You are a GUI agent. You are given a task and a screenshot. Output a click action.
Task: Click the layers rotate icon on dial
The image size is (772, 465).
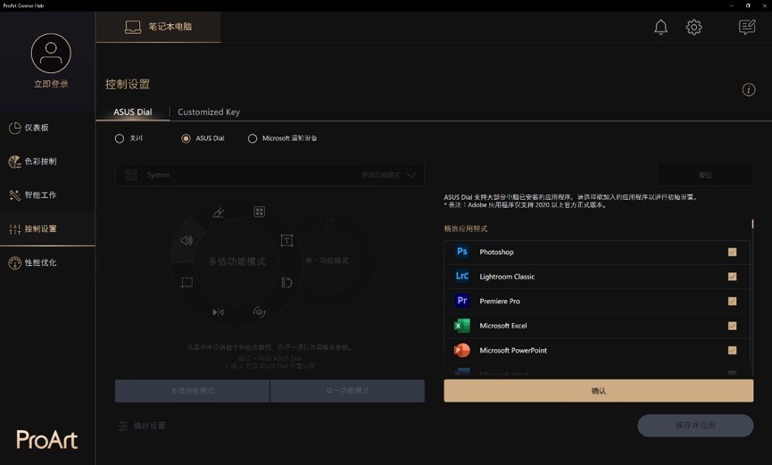click(259, 311)
